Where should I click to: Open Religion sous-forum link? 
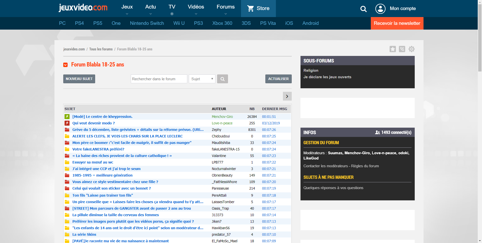tap(311, 70)
